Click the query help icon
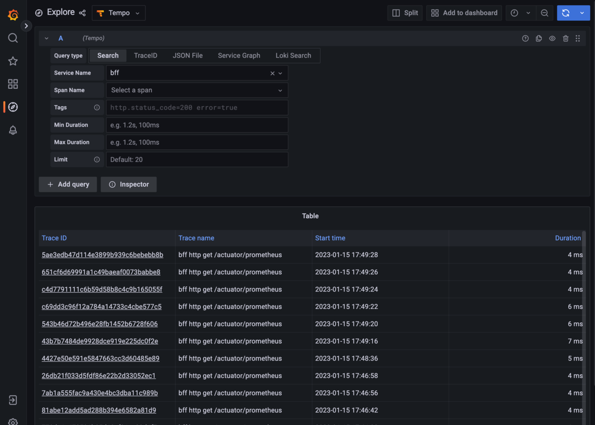Image resolution: width=595 pixels, height=425 pixels. click(x=526, y=38)
